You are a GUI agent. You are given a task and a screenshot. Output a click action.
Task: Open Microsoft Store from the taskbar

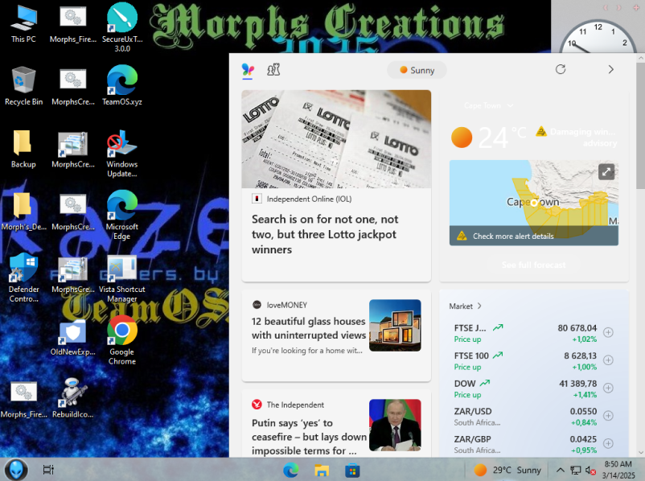point(352,470)
